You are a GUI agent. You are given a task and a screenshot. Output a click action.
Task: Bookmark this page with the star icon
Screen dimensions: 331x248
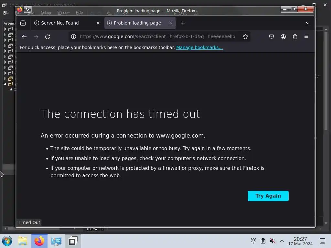point(245,37)
